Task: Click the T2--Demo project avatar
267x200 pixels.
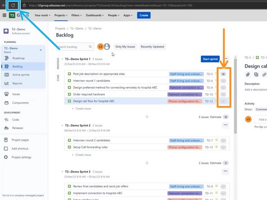Action: [x=6, y=31]
